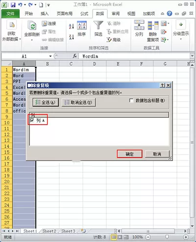Viewport: 196px width, 242px height.
Task: Click the 分级显示 outline icon
Action: [x=181, y=25]
